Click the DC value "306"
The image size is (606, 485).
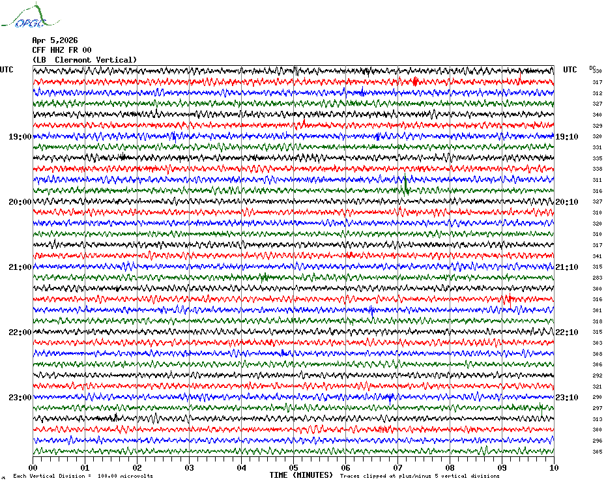(598, 364)
